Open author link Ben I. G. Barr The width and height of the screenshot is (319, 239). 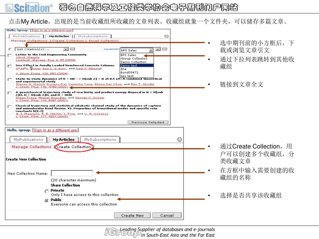(x=55, y=68)
